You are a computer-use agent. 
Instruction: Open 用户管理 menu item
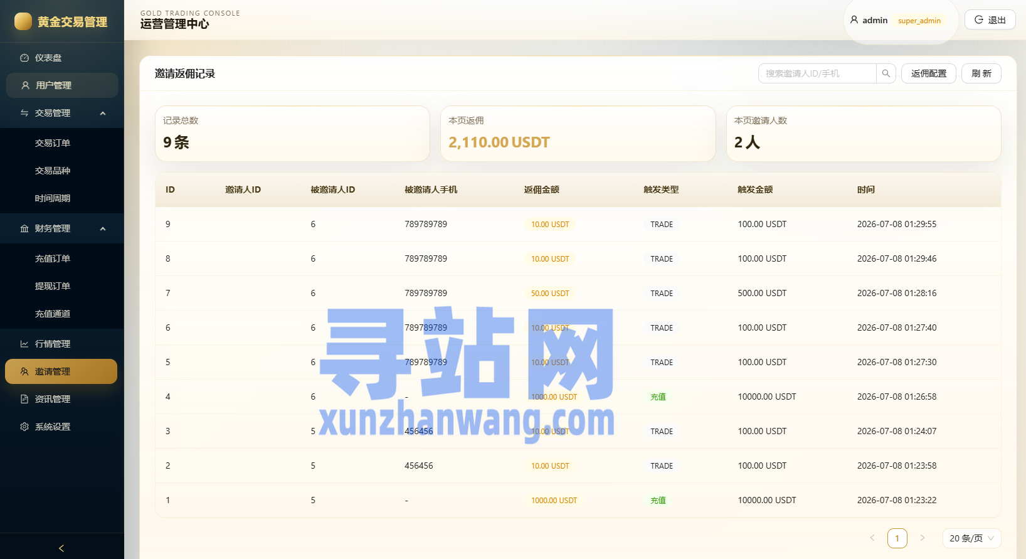coord(62,85)
